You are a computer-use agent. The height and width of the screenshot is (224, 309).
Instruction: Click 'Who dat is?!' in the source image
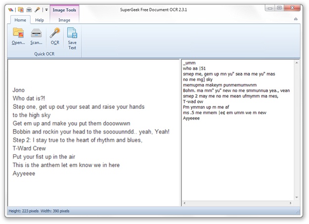(29, 98)
